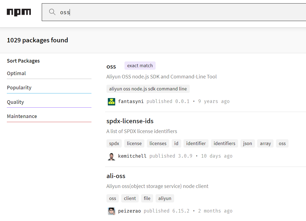Click Aliyun oss(object storage service) description
Viewport: 306px width, 221px height.
(x=157, y=186)
